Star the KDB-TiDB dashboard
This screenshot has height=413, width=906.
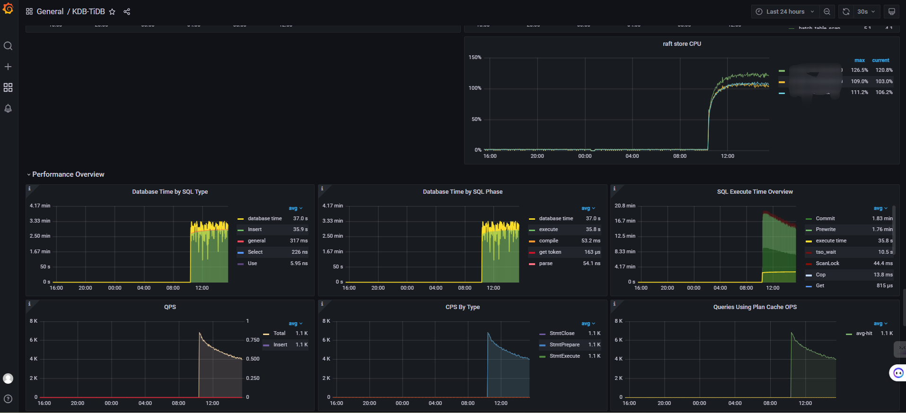[x=112, y=12]
